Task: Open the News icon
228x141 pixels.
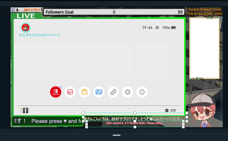Action: click(x=70, y=92)
